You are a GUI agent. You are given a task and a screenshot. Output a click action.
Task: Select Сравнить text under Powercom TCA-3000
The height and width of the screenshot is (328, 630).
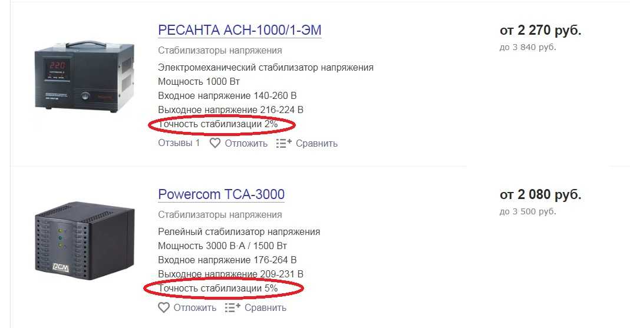[x=265, y=307]
